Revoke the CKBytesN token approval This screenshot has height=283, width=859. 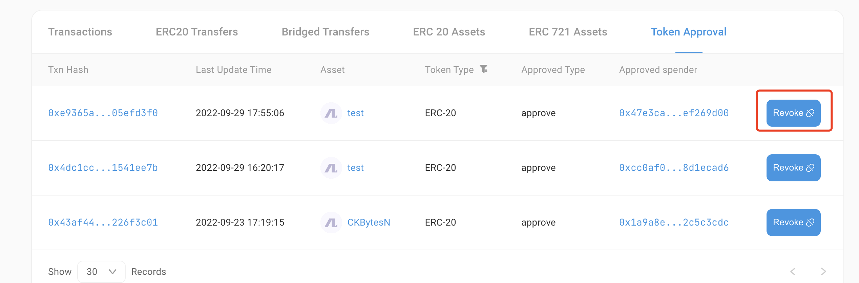point(793,222)
